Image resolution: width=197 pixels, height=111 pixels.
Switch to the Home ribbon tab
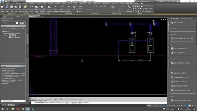[7, 4]
